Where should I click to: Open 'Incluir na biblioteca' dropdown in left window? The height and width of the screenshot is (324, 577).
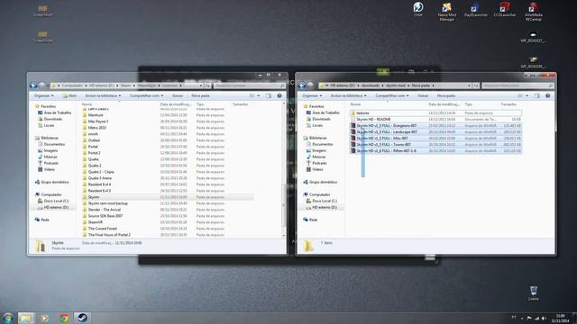103,96
